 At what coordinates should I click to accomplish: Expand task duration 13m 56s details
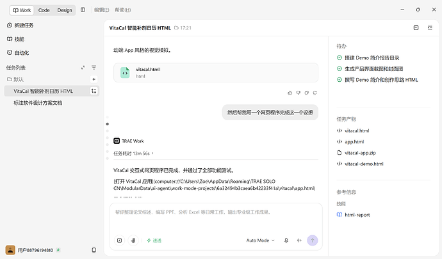coord(133,153)
